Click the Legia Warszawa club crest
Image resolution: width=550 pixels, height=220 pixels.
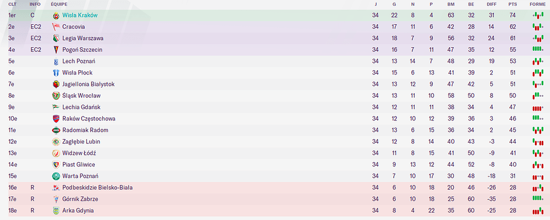click(56, 38)
